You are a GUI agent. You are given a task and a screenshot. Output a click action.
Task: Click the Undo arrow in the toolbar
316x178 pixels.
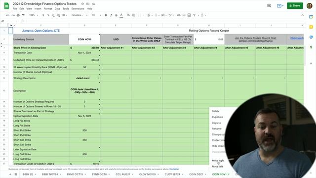click(x=8, y=15)
